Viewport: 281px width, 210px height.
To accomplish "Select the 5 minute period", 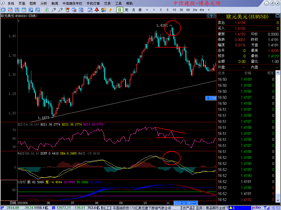I will click(167, 10).
